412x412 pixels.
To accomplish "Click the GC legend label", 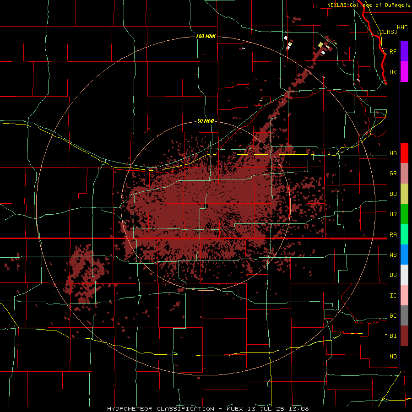I will click(x=393, y=316).
